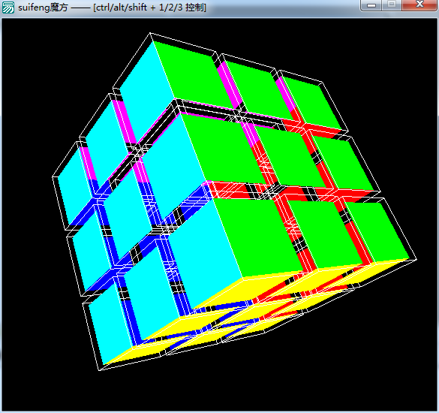Click the suifeng app icon in title bar

click(x=8, y=8)
